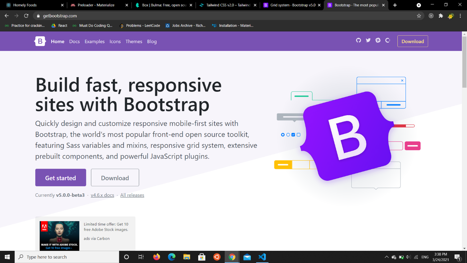Go to Docs in the navbar
This screenshot has width=467, height=263.
pyautogui.click(x=74, y=41)
